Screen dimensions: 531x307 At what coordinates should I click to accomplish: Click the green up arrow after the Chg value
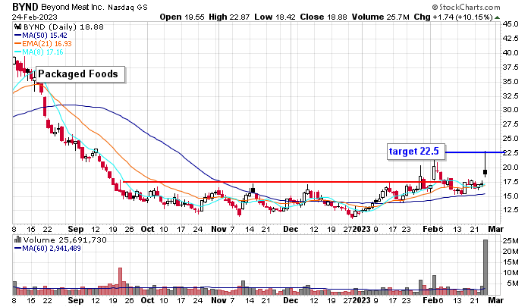497,17
